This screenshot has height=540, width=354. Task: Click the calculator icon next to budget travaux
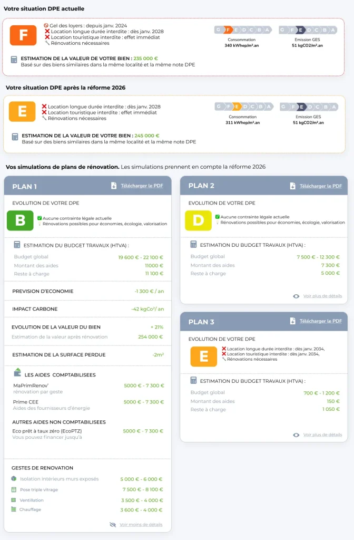(15, 244)
